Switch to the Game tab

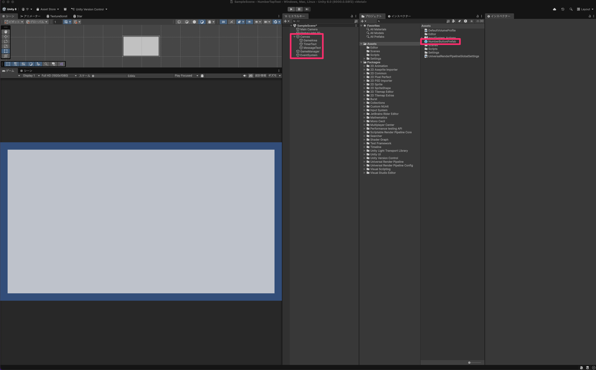click(x=9, y=71)
